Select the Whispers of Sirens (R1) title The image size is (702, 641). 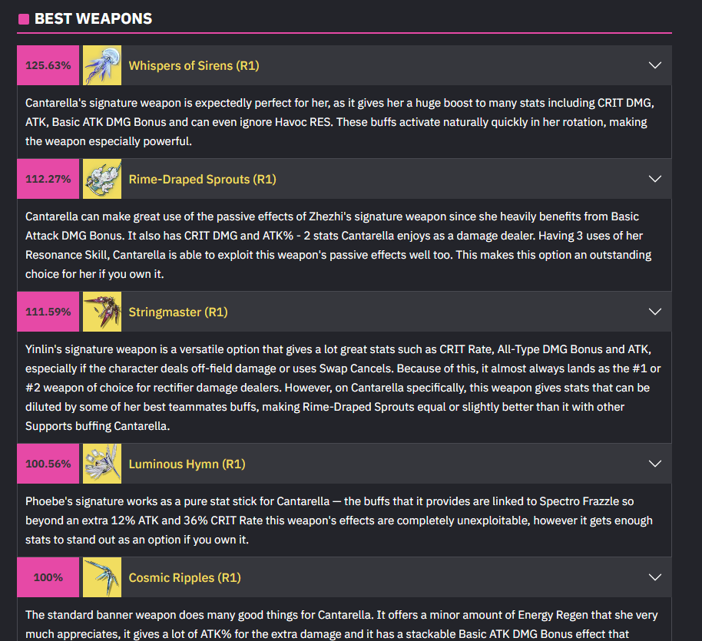pyautogui.click(x=194, y=66)
